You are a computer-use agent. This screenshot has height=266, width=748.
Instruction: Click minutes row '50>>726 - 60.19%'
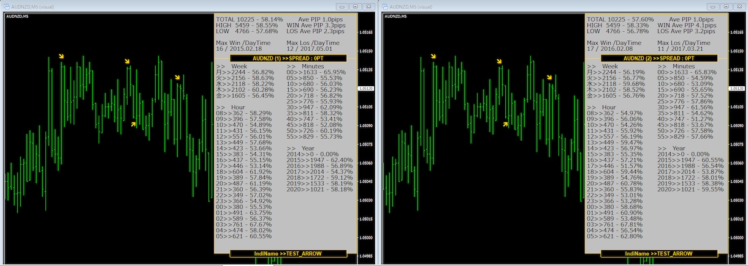[x=314, y=131]
